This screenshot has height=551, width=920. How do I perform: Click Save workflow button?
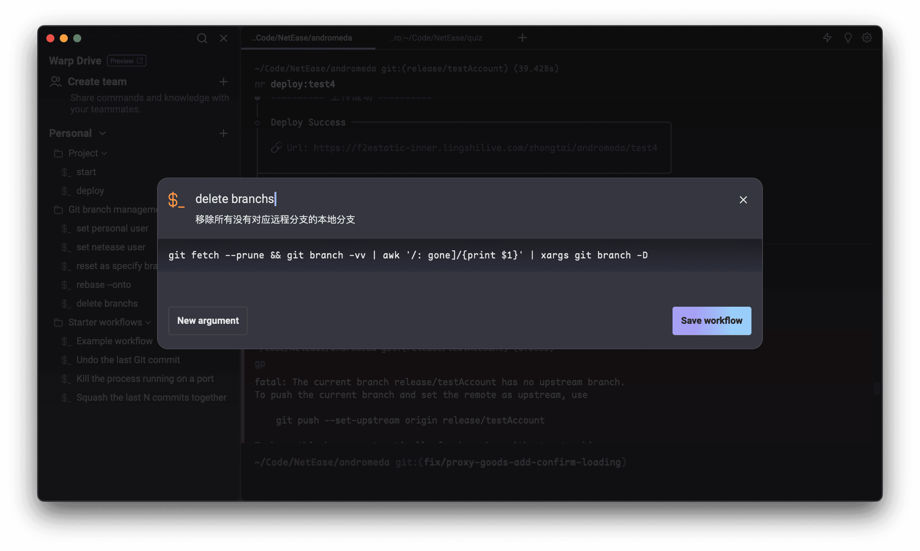pos(711,321)
